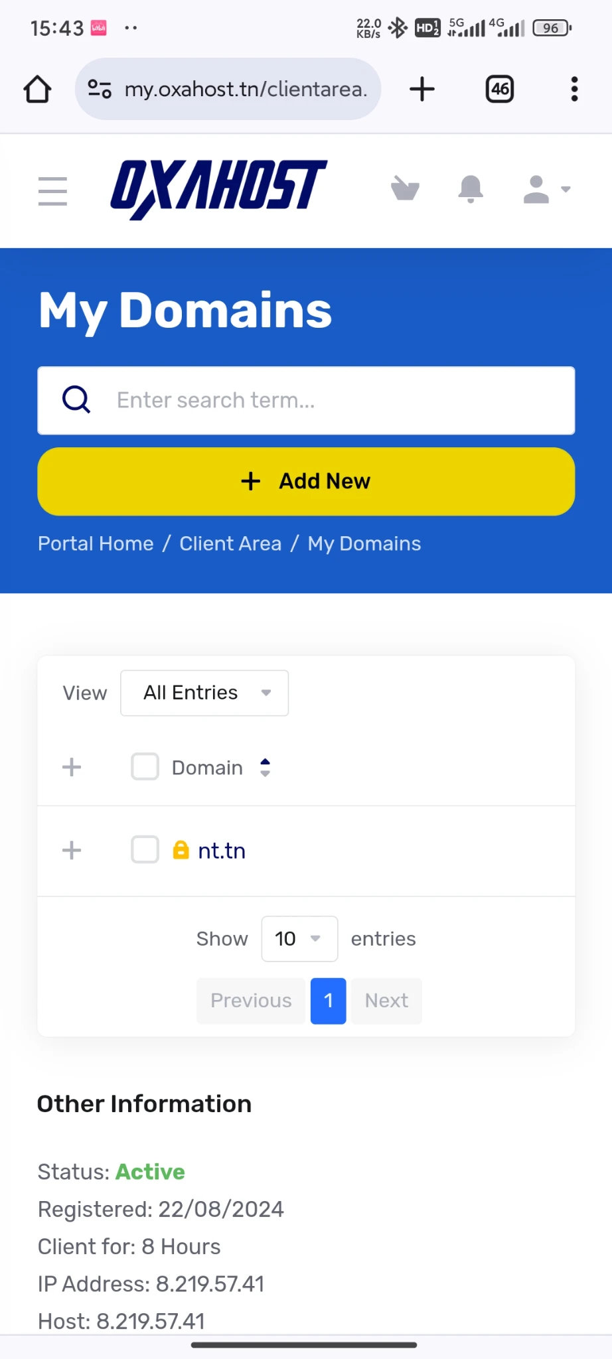
Task: Focus the domain search term field
Action: pyautogui.click(x=332, y=400)
